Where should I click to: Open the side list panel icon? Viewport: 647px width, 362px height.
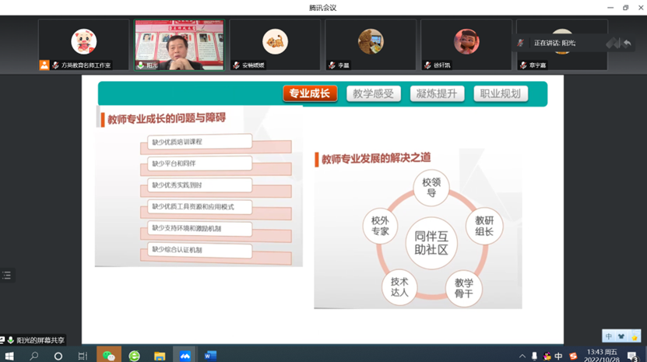tap(7, 275)
